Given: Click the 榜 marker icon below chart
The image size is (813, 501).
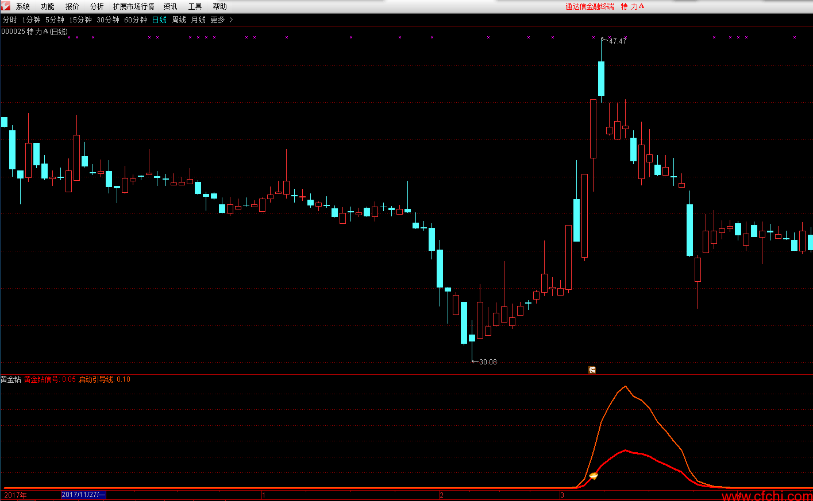Looking at the screenshot, I should click(x=592, y=370).
